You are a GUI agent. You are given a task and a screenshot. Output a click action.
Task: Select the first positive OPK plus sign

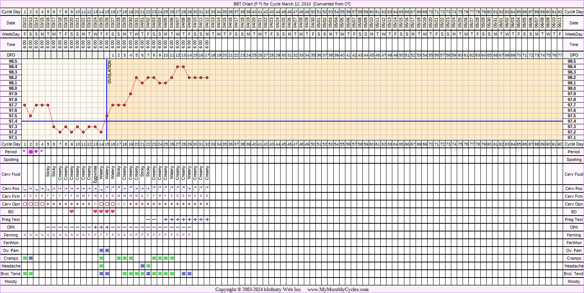pyautogui.click(x=95, y=227)
